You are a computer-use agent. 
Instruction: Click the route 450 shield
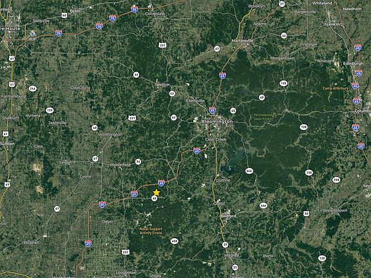pos(174,241)
